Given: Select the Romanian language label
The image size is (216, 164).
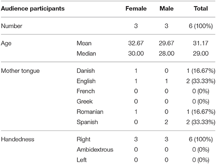Looking at the screenshot, I should pyautogui.click(x=90, y=112).
